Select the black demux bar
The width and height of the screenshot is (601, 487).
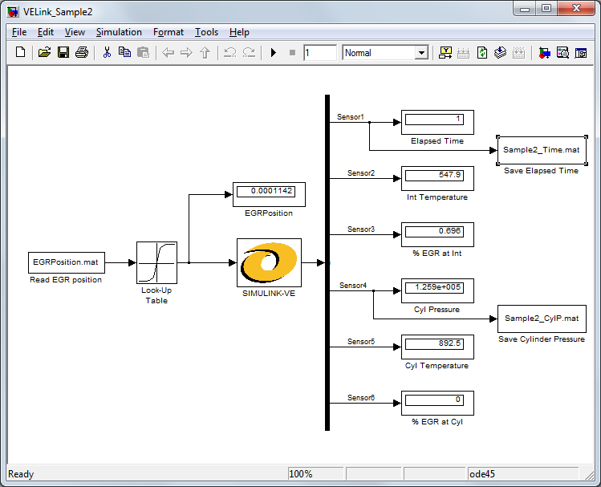tap(327, 262)
